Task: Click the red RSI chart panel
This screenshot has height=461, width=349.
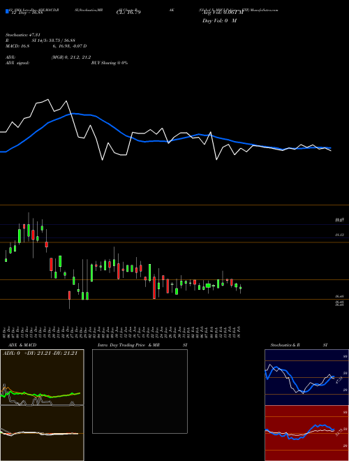Action: point(306,433)
